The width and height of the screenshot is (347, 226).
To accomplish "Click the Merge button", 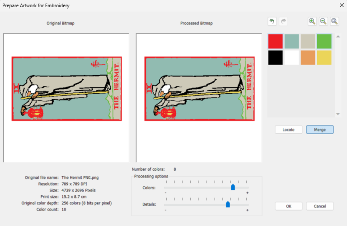I will (x=320, y=130).
